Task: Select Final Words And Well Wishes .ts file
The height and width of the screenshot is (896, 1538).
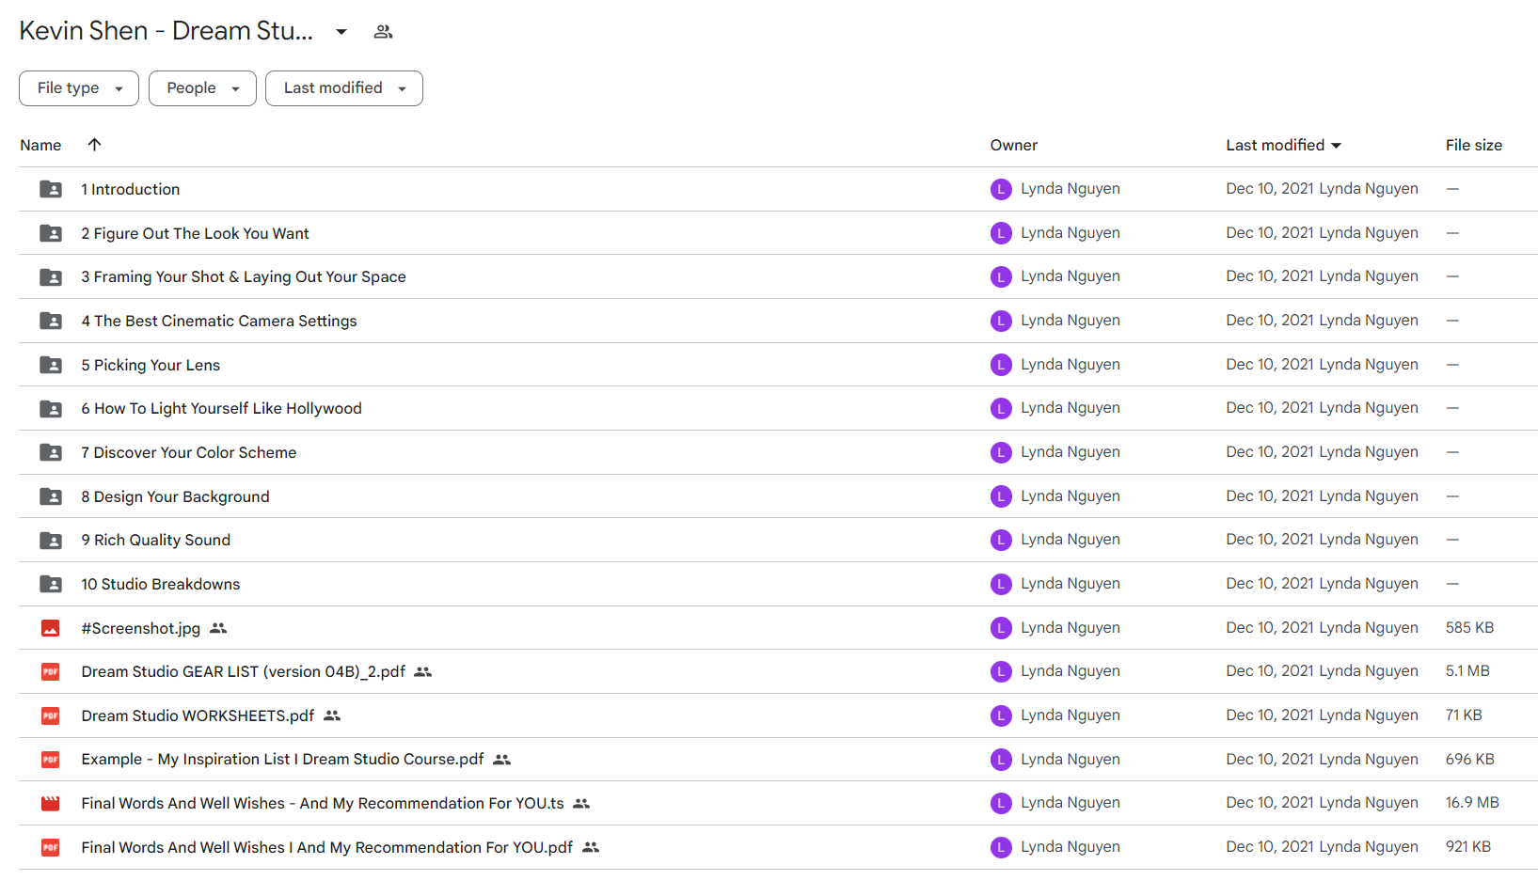Action: coord(323,804)
